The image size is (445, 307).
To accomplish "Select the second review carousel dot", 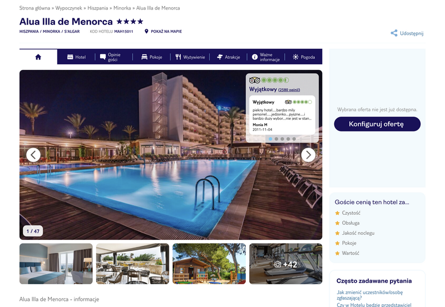I will [276, 139].
